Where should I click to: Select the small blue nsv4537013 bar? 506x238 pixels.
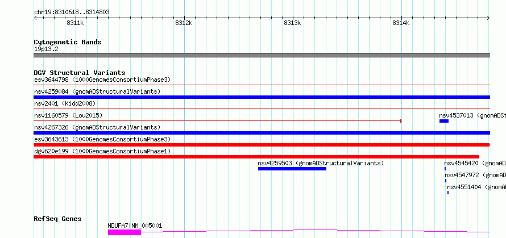[444, 121]
